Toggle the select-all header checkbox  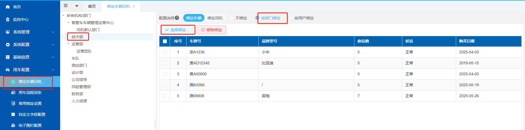165,41
